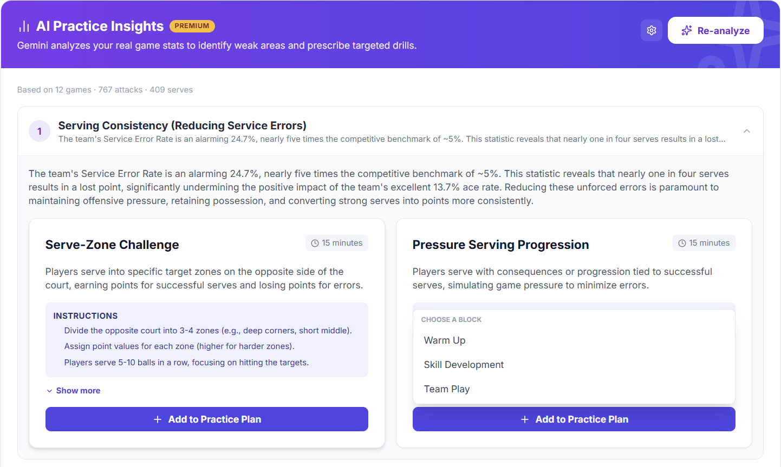The height and width of the screenshot is (467, 781).
Task: Click the plus icon on the right Add button
Action: (524, 419)
